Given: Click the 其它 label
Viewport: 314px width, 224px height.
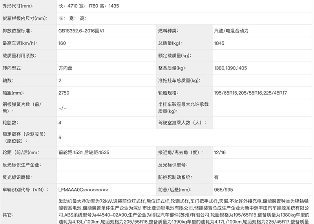Looking at the screenshot, I should [8, 215].
